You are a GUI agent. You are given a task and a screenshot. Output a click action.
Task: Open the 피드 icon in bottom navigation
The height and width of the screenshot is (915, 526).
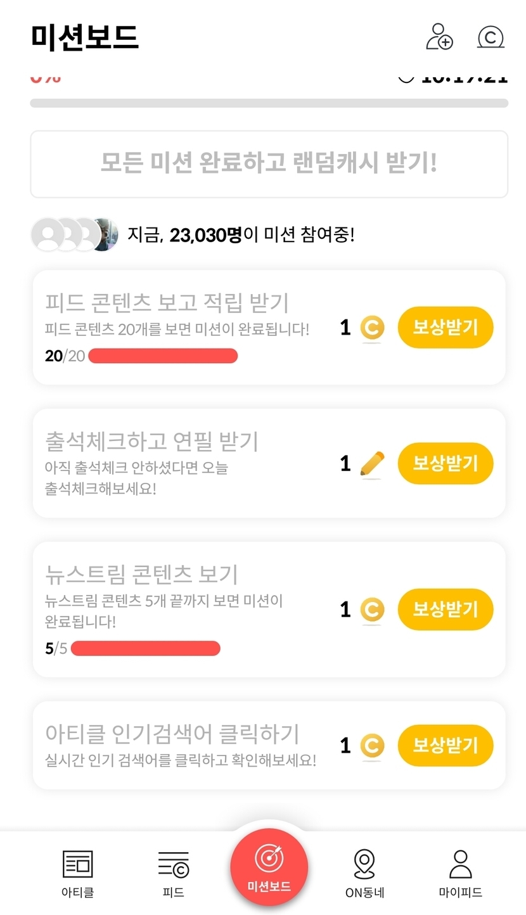(174, 865)
